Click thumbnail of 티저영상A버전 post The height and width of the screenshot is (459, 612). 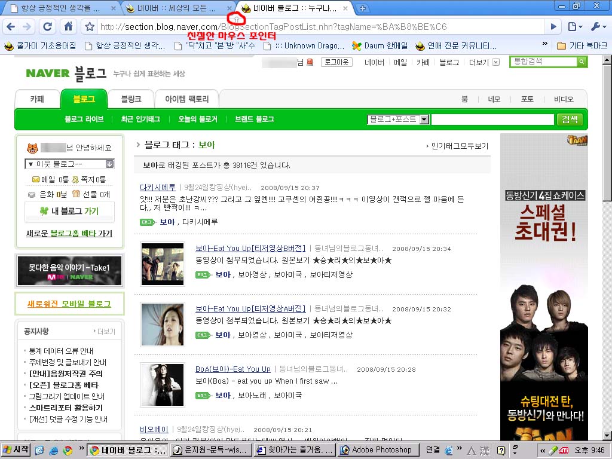163,325
